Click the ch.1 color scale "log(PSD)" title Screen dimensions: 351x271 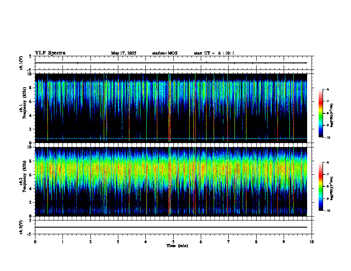point(332,116)
